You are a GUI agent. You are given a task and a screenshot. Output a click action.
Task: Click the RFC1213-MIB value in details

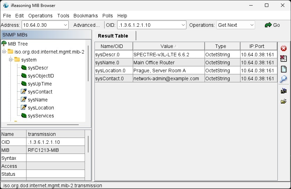tap(56, 150)
